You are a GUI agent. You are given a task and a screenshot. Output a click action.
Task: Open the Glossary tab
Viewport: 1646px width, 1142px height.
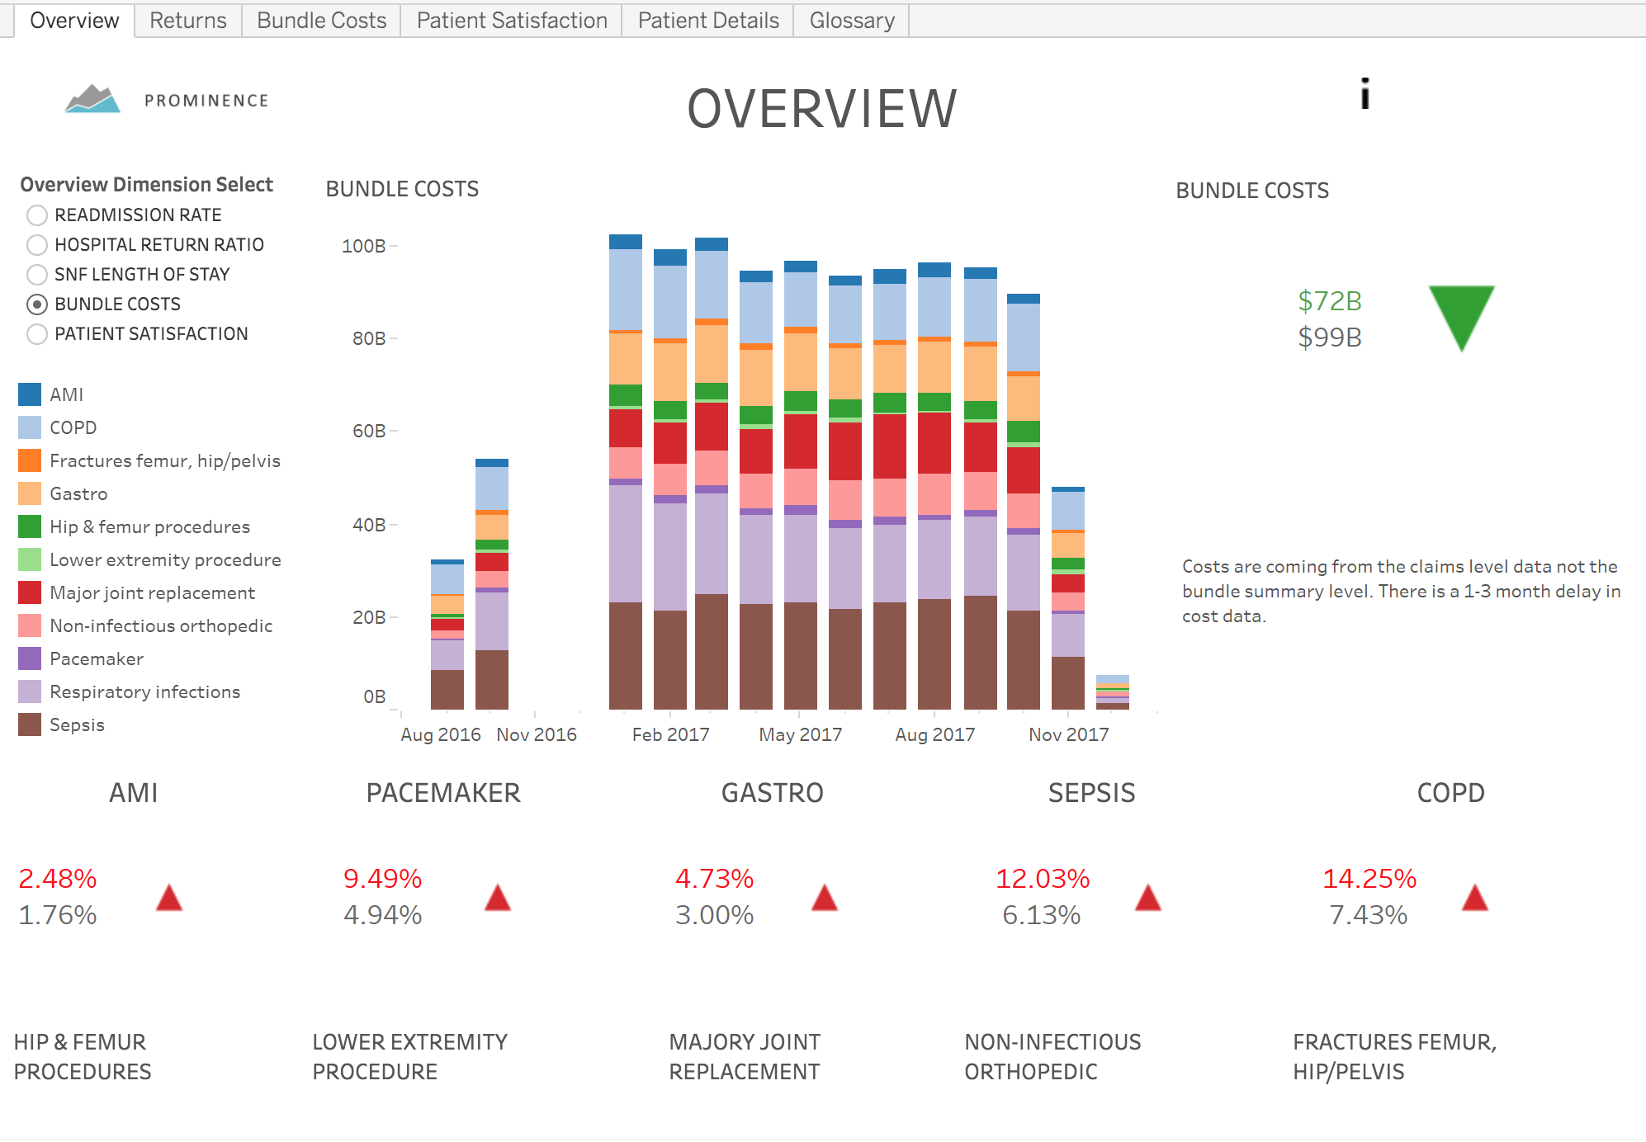pos(851,20)
